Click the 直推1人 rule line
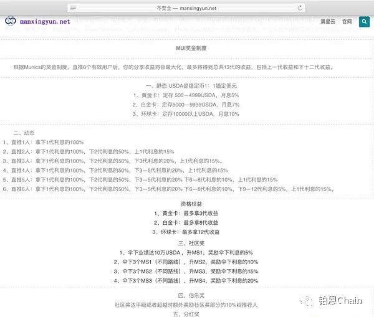This screenshot has height=317, width=374. pos(43,142)
